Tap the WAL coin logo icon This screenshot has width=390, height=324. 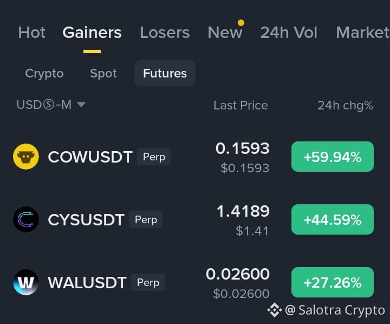(x=26, y=282)
